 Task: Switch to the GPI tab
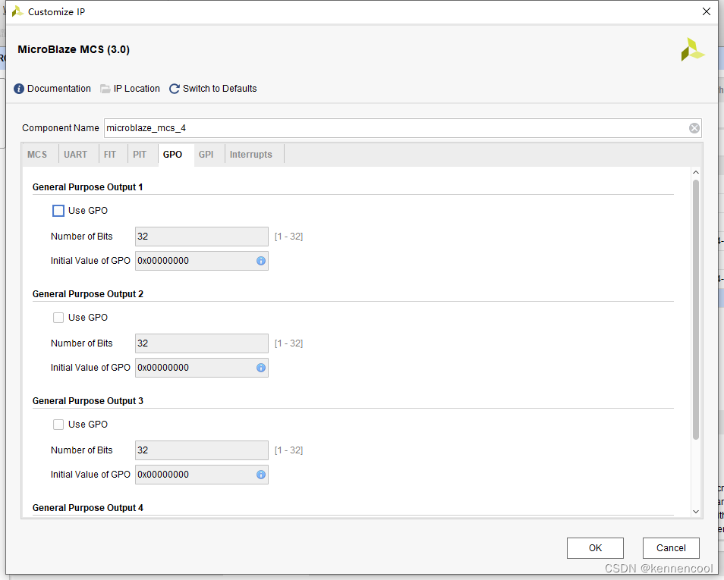tap(206, 155)
